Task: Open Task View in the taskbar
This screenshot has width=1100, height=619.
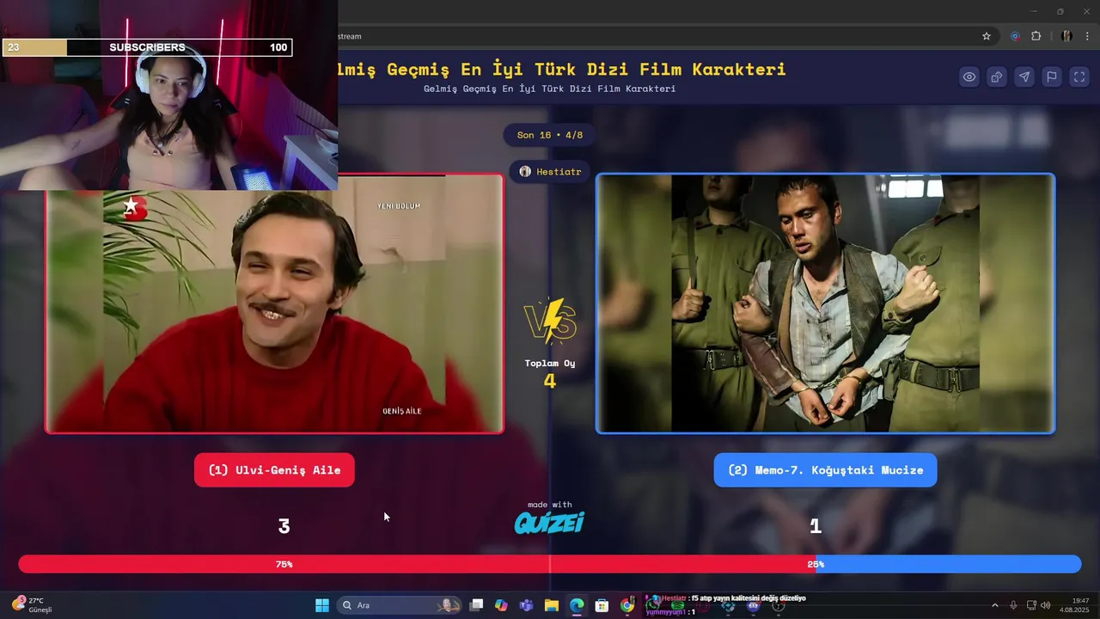Action: [476, 605]
